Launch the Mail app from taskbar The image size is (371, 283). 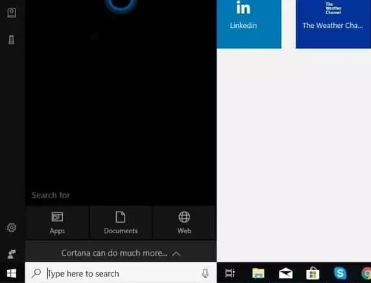[x=285, y=273]
